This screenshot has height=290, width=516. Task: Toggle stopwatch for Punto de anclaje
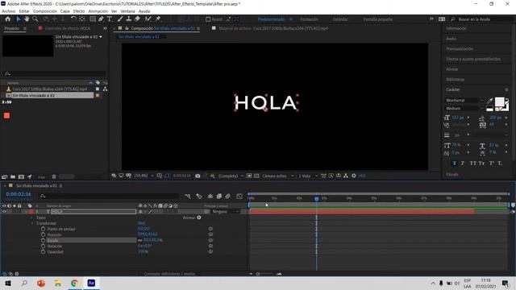point(43,229)
